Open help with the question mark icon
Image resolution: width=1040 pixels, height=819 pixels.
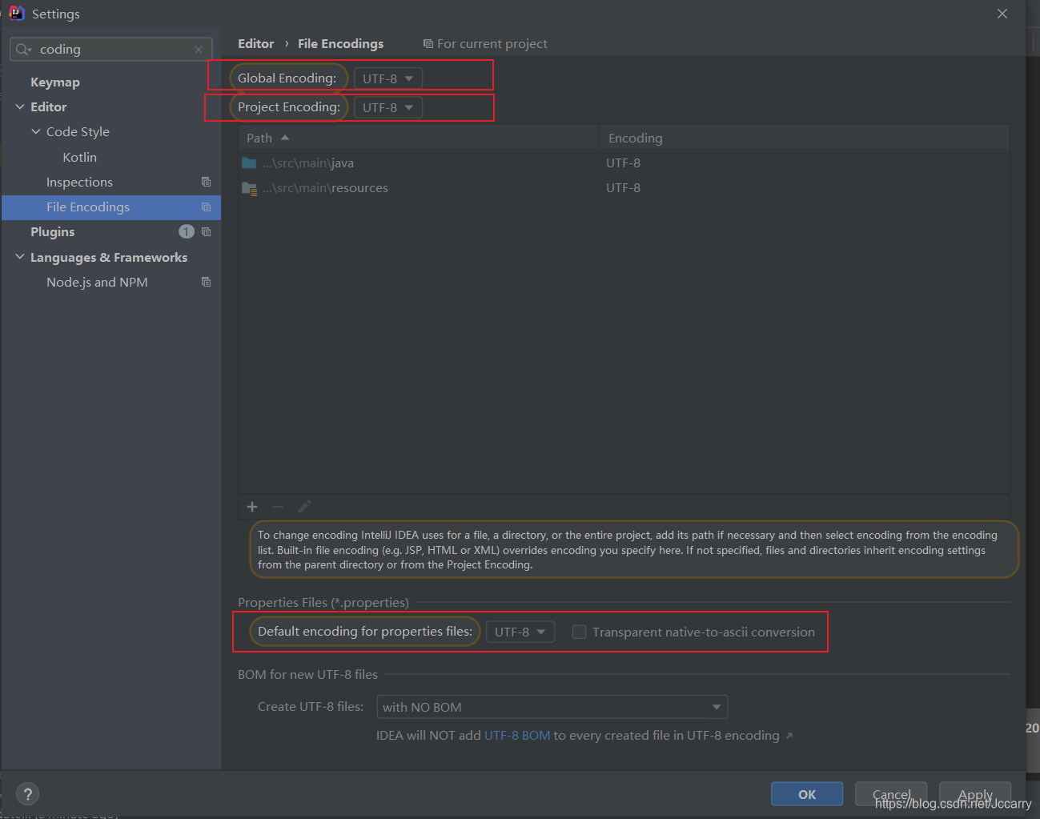[28, 794]
